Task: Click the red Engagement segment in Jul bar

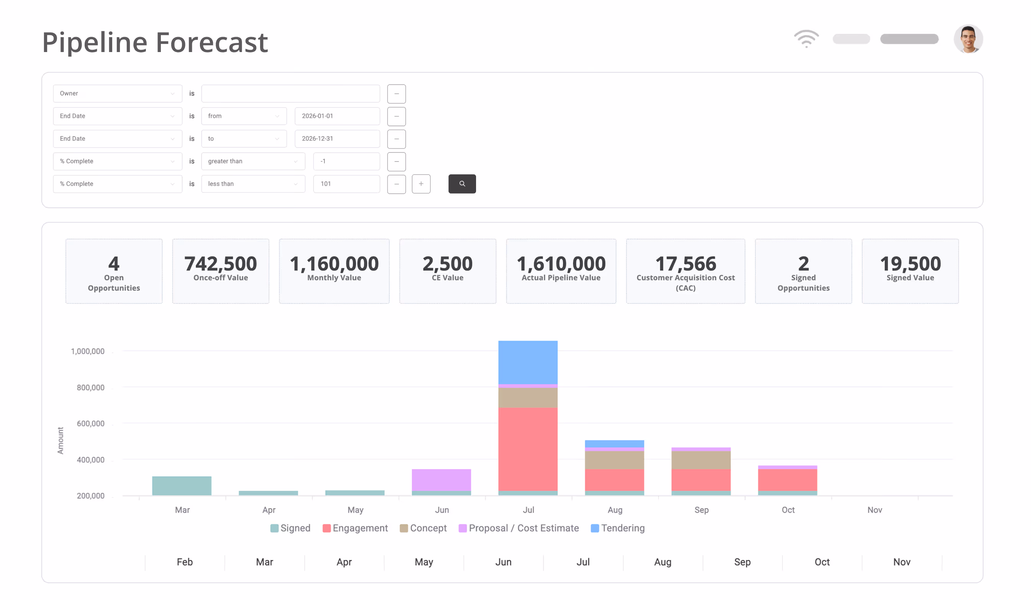Action: click(x=528, y=449)
